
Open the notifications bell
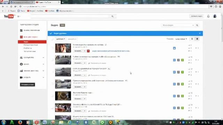[x=208, y=16]
